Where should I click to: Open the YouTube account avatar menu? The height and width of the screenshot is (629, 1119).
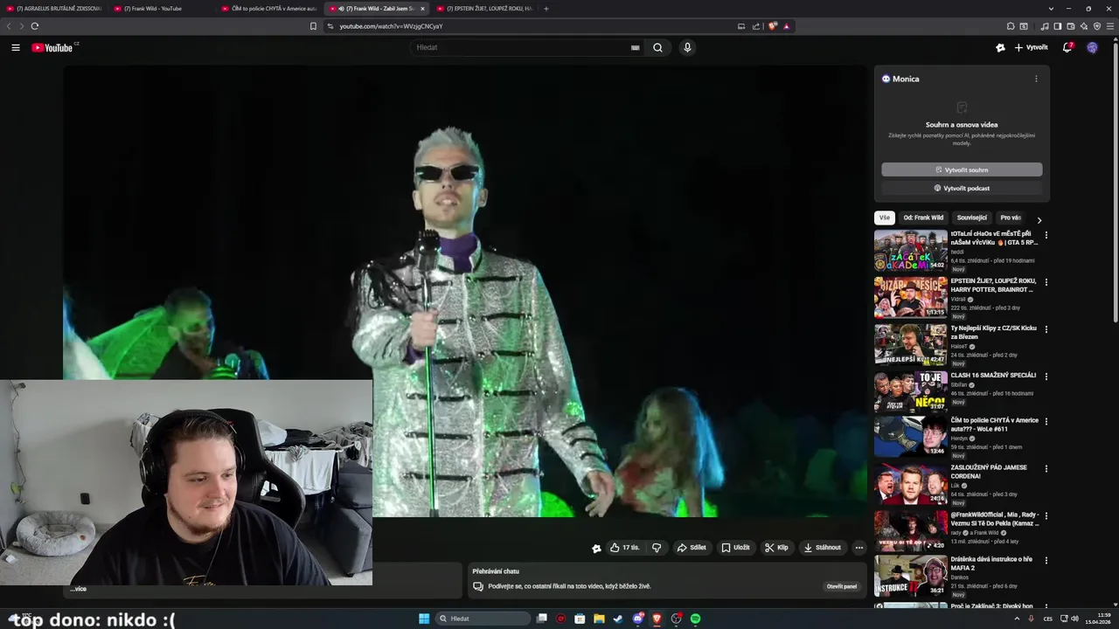[1092, 47]
